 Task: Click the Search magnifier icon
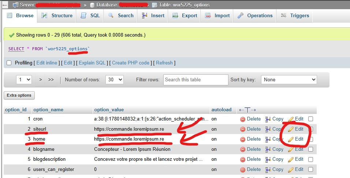click(111, 15)
